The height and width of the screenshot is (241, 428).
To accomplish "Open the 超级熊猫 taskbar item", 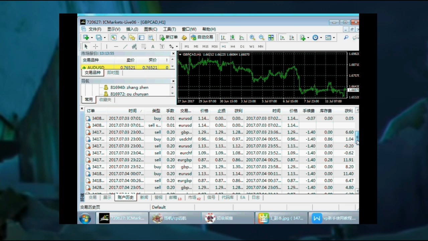I will pos(228,218).
